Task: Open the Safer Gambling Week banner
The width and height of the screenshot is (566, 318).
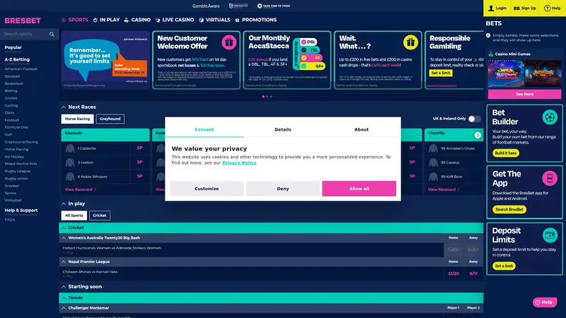Action: pyautogui.click(x=105, y=60)
